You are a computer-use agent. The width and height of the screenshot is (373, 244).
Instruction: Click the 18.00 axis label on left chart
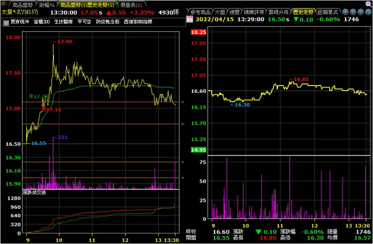pyautogui.click(x=13, y=37)
